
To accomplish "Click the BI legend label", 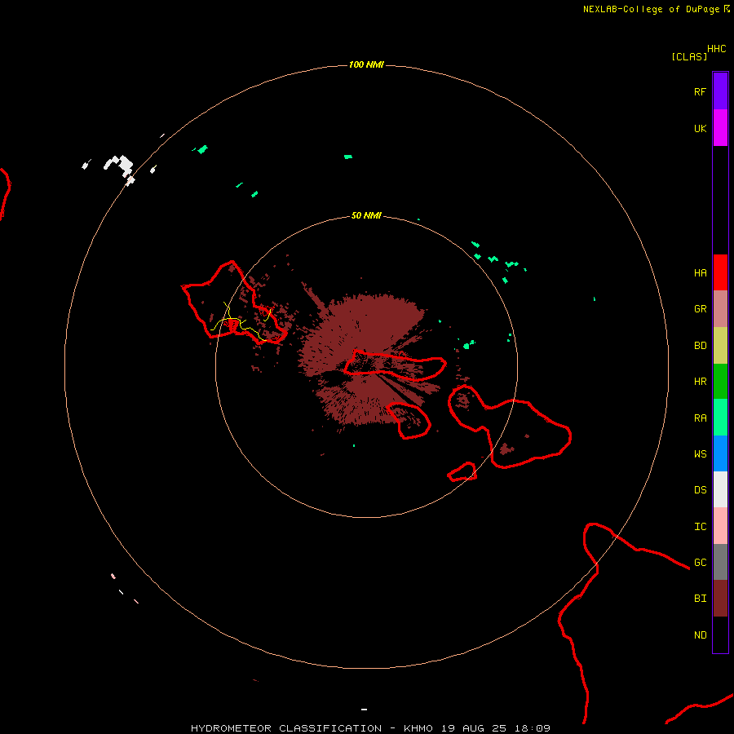I will coord(700,599).
